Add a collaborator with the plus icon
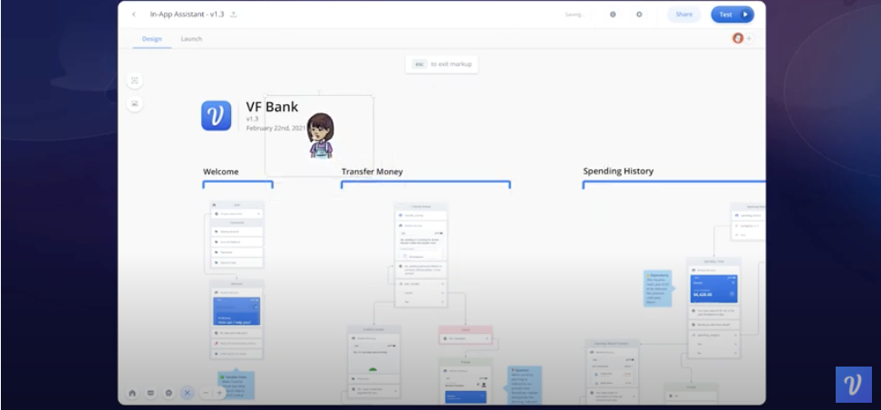The width and height of the screenshot is (881, 410). point(749,39)
